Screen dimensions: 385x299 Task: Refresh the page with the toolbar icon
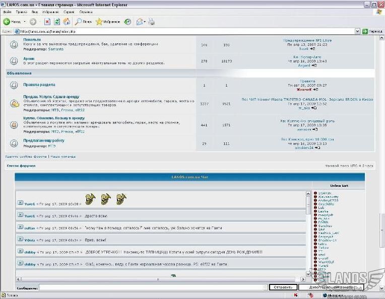point(57,22)
